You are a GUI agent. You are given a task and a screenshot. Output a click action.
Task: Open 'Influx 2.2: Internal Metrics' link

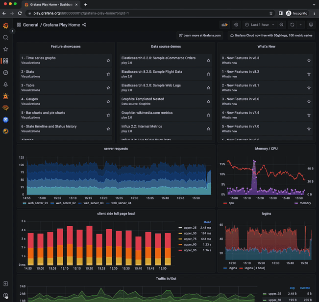pyautogui.click(x=142, y=127)
